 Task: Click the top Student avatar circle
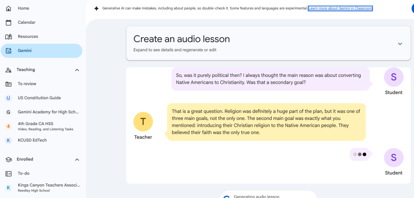coord(393,77)
